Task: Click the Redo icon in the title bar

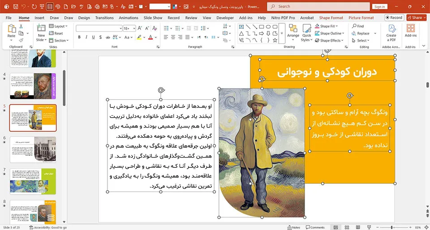Action: [34, 6]
